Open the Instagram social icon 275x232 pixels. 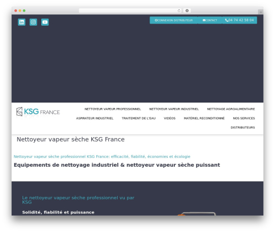pyautogui.click(x=33, y=22)
